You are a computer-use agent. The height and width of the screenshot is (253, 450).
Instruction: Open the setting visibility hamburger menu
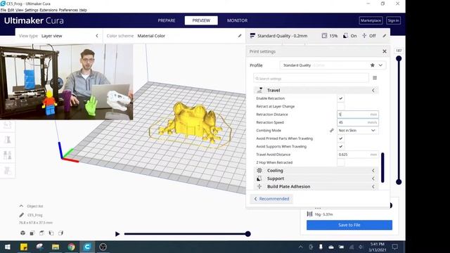click(x=375, y=78)
